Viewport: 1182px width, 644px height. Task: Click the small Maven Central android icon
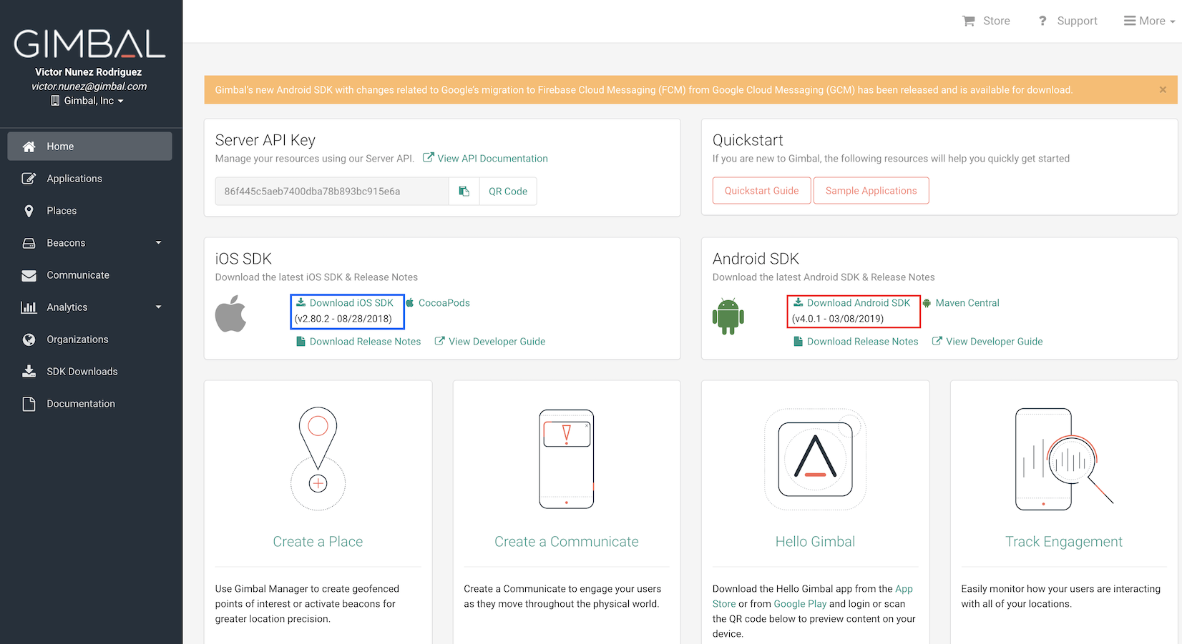pyautogui.click(x=927, y=302)
